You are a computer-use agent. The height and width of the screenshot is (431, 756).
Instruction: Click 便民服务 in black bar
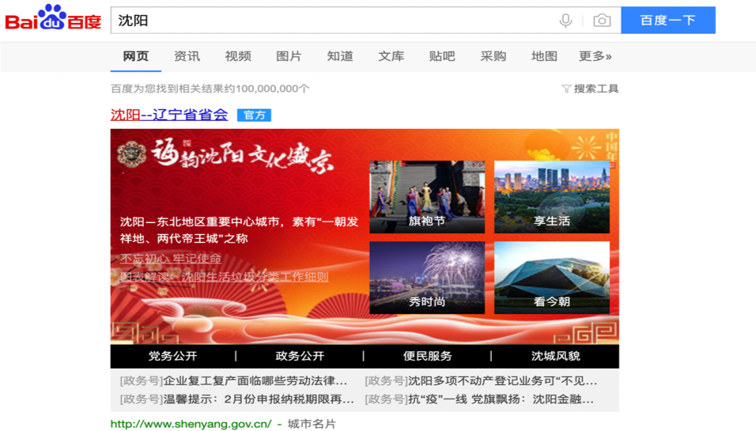428,357
